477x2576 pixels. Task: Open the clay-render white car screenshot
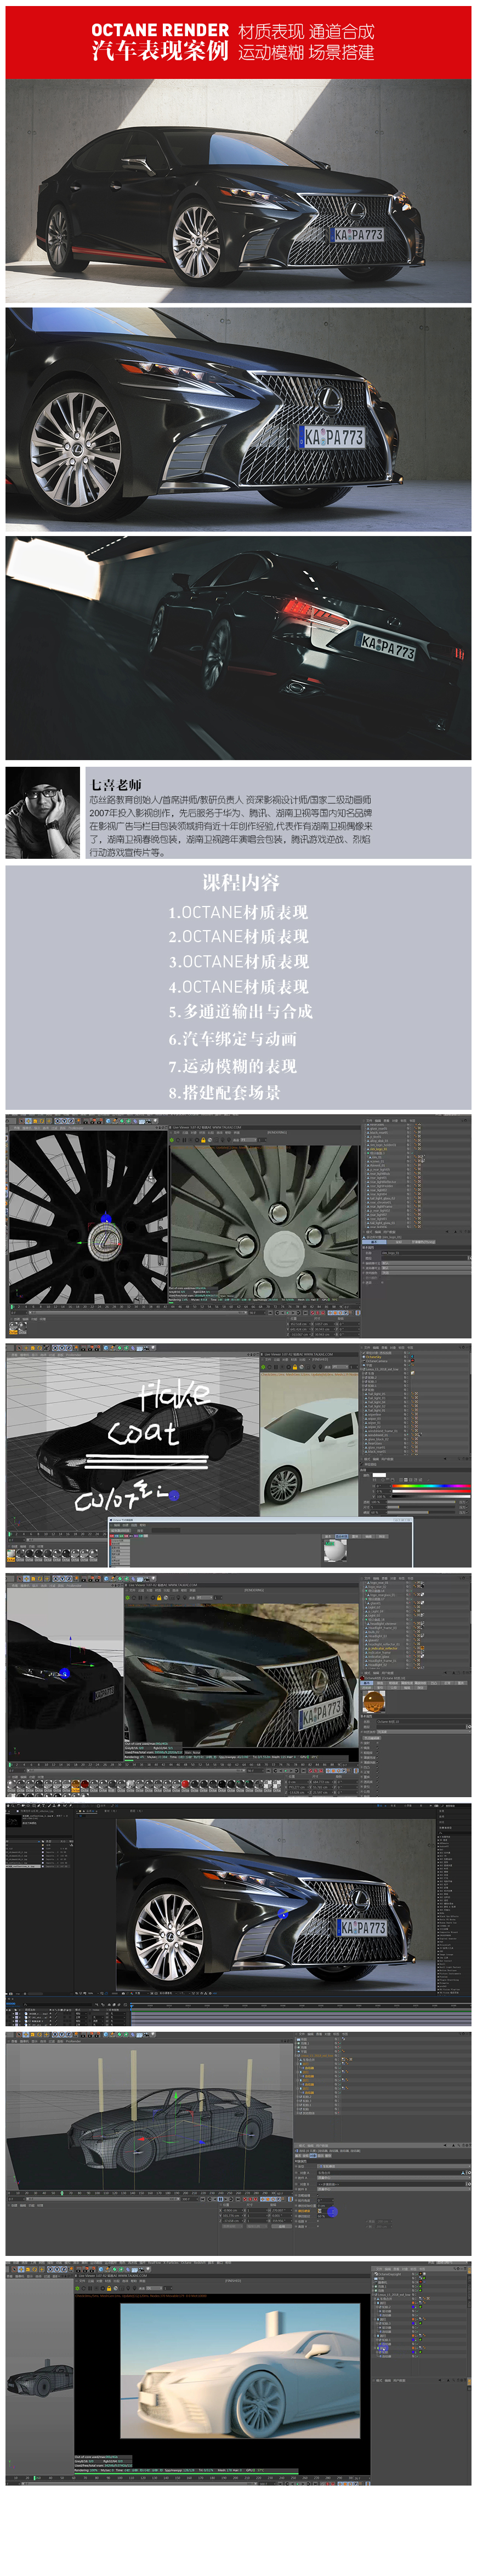tap(238, 2373)
